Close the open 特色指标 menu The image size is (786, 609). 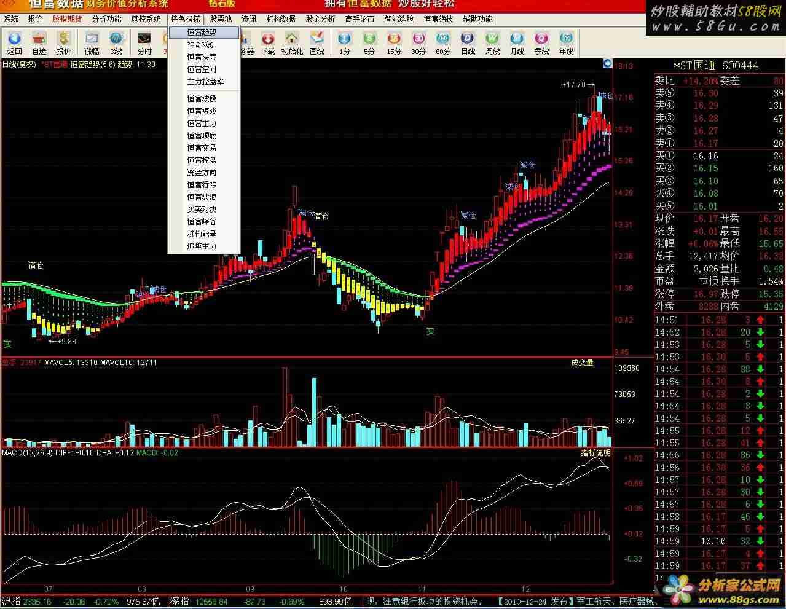point(185,19)
